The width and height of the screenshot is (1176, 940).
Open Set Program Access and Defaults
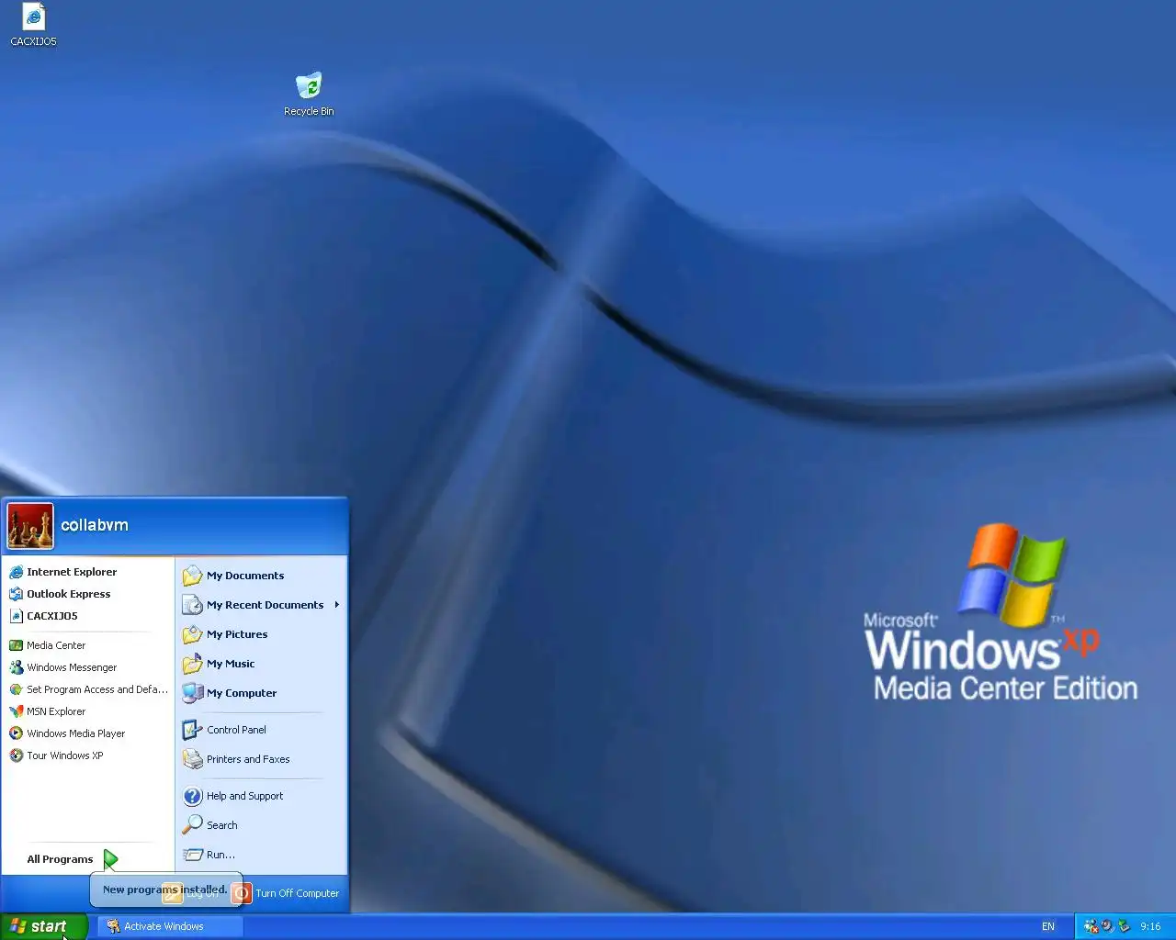coord(88,689)
